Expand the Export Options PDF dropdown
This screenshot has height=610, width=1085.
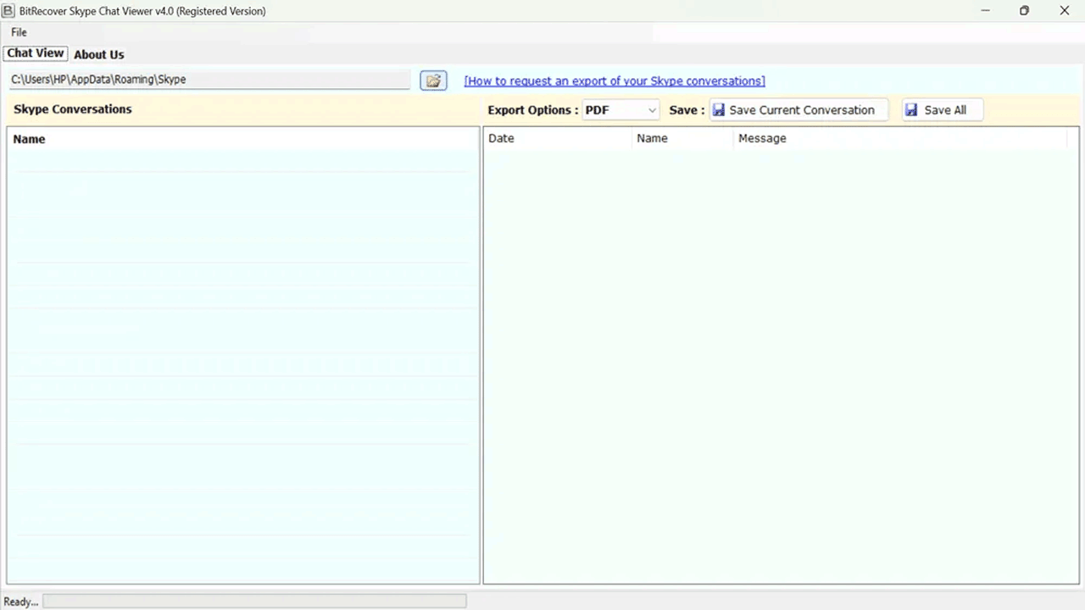pyautogui.click(x=620, y=110)
